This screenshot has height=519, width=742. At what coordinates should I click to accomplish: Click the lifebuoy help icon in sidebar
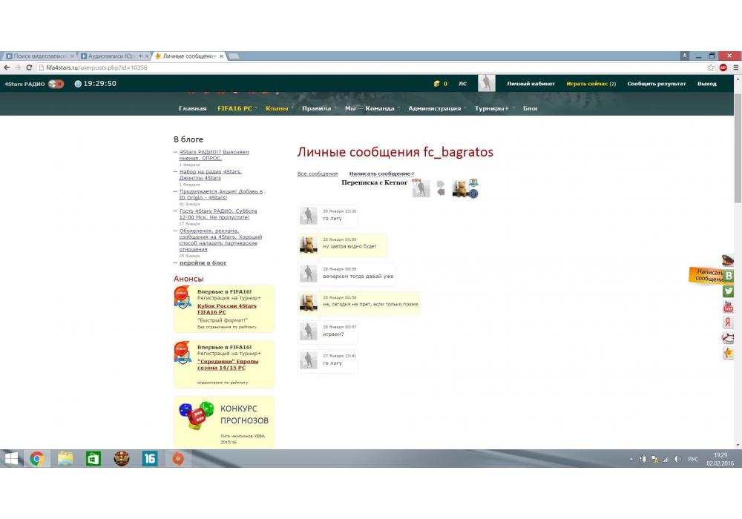tap(729, 338)
